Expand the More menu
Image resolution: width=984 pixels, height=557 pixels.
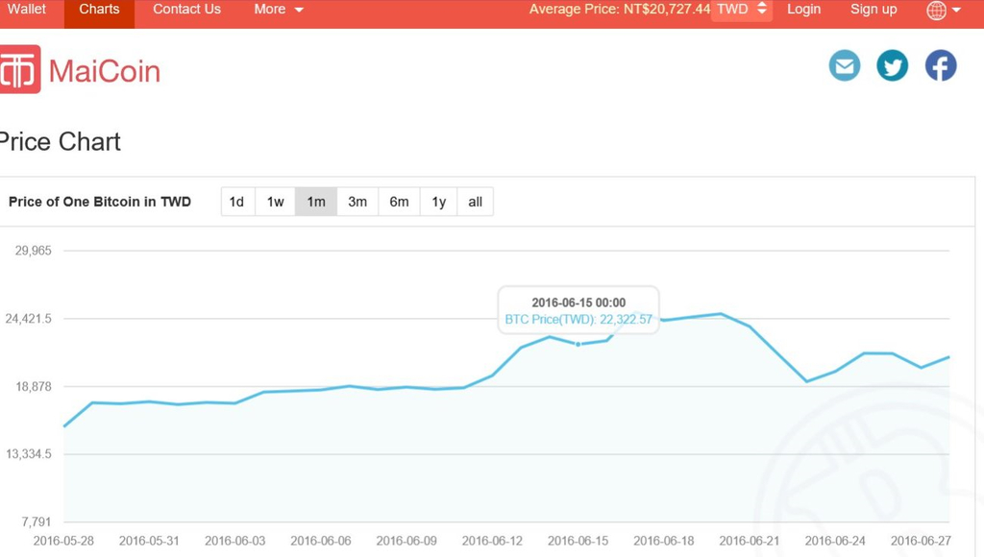279,10
